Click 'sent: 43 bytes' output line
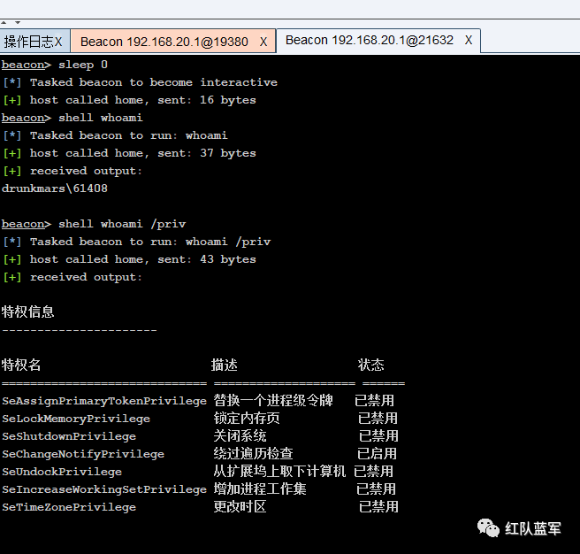The height and width of the screenshot is (554, 580). click(x=207, y=259)
